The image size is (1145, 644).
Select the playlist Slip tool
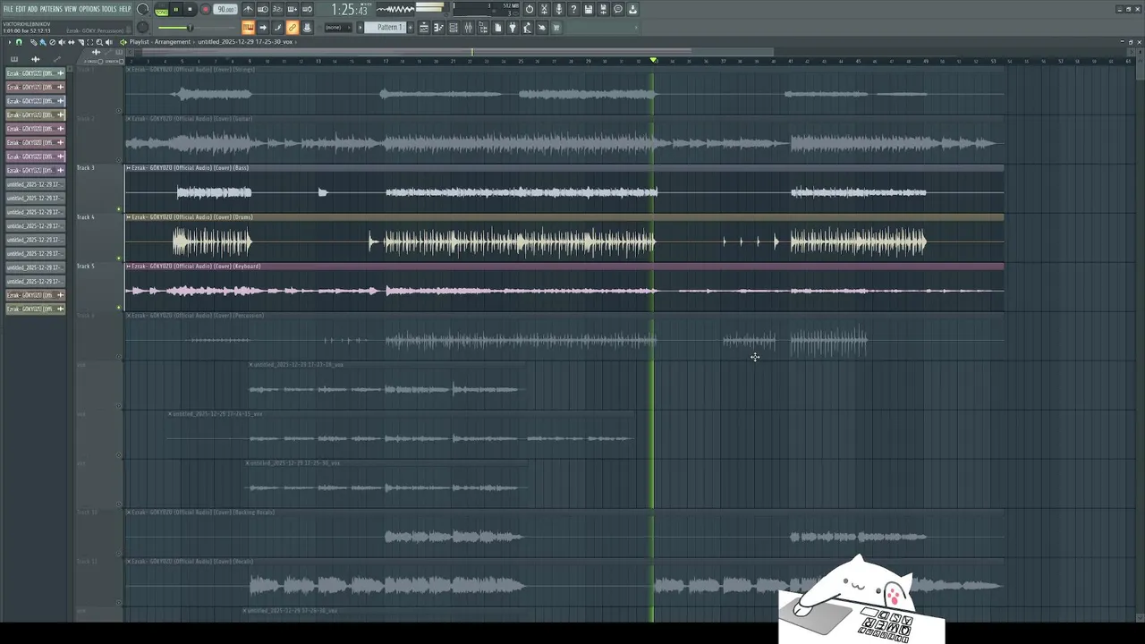click(72, 42)
